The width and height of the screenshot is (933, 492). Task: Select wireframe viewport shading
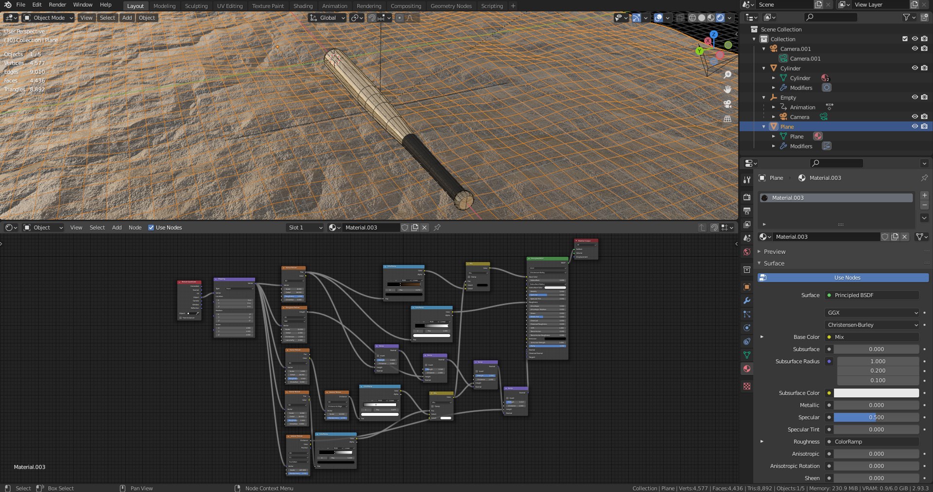tap(692, 18)
